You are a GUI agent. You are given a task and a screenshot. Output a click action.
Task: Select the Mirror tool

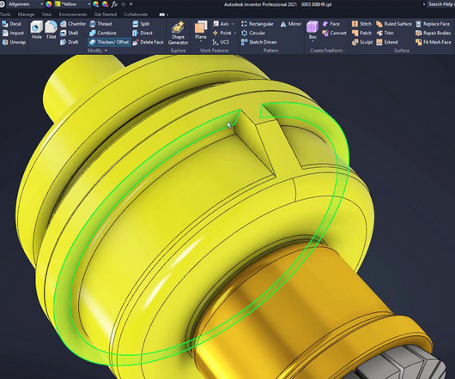coord(291,24)
